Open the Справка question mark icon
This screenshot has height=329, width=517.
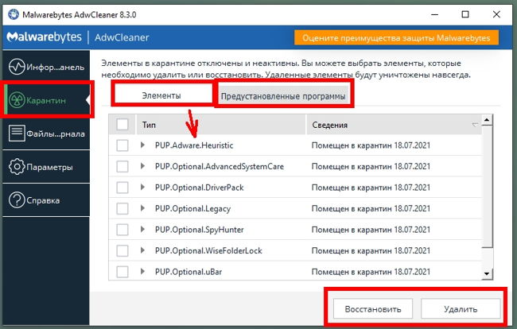point(17,200)
